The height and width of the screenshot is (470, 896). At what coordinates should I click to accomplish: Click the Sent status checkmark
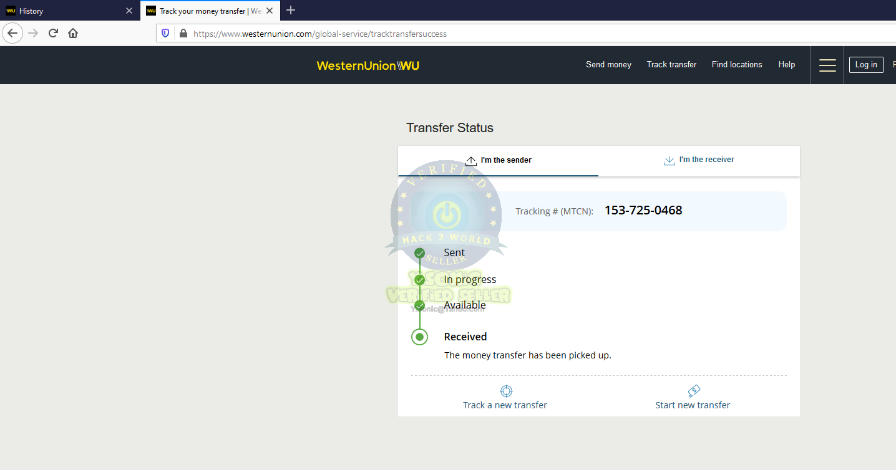419,253
